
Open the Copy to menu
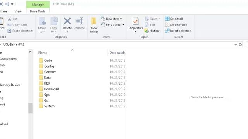(x=53, y=25)
